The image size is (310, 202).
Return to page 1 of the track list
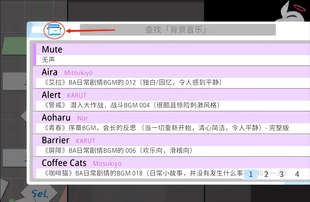(251, 174)
